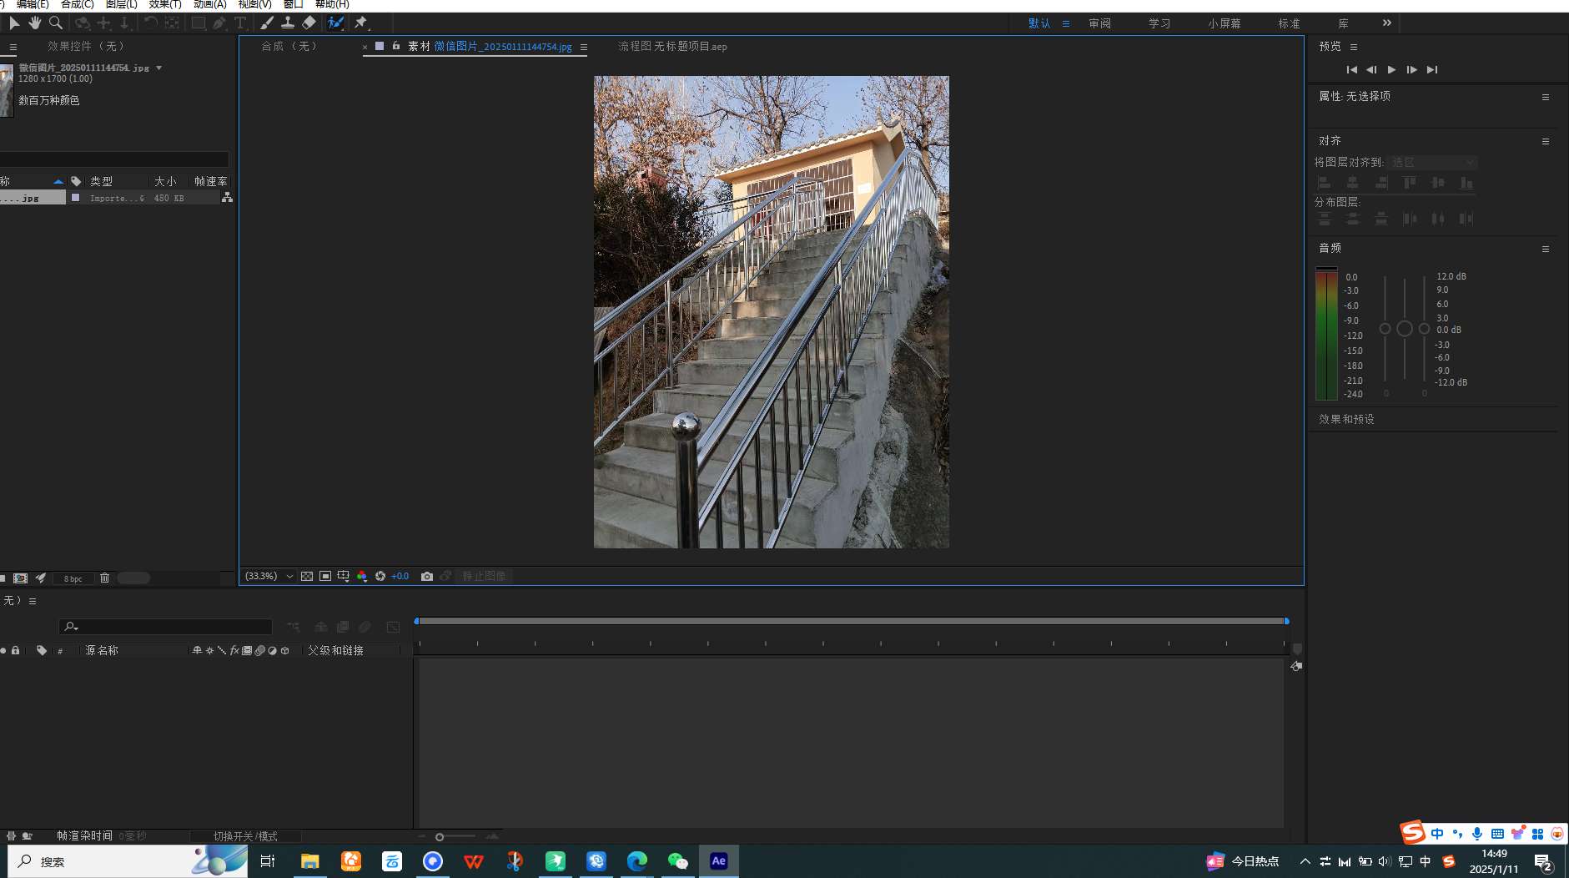Open the Preview panel menu

[1354, 47]
